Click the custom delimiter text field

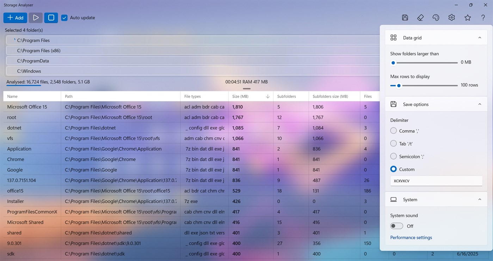point(436,181)
